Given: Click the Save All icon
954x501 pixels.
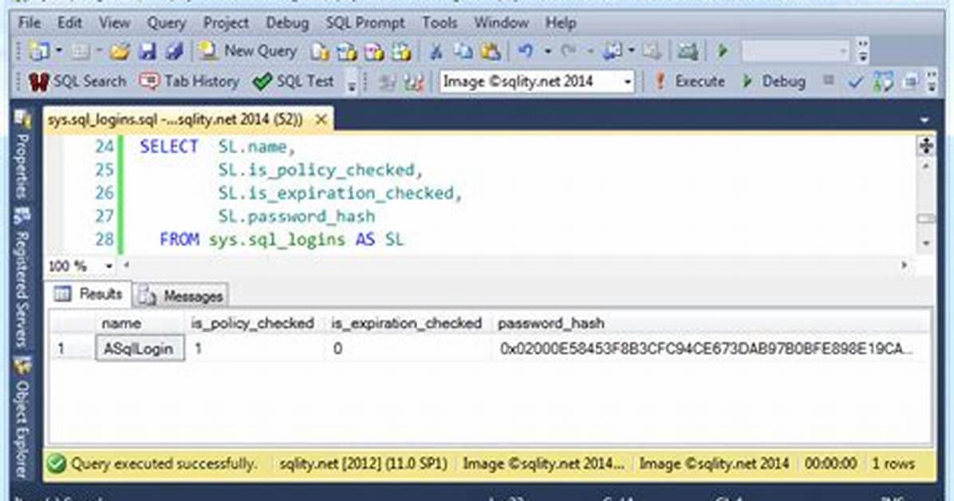Looking at the screenshot, I should [174, 52].
